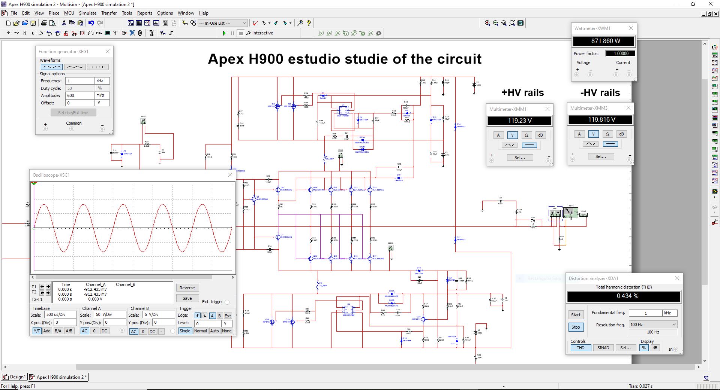Image resolution: width=720 pixels, height=390 pixels.
Task: Click Save button on oscilloscope
Action: (187, 298)
